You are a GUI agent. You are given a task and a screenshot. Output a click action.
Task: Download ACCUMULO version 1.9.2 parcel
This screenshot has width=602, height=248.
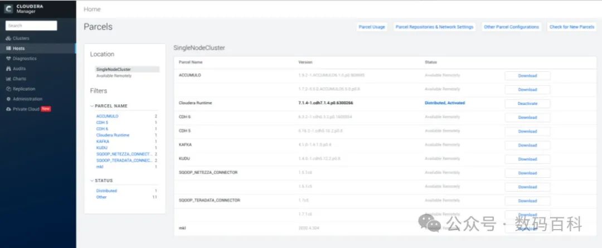coord(527,76)
